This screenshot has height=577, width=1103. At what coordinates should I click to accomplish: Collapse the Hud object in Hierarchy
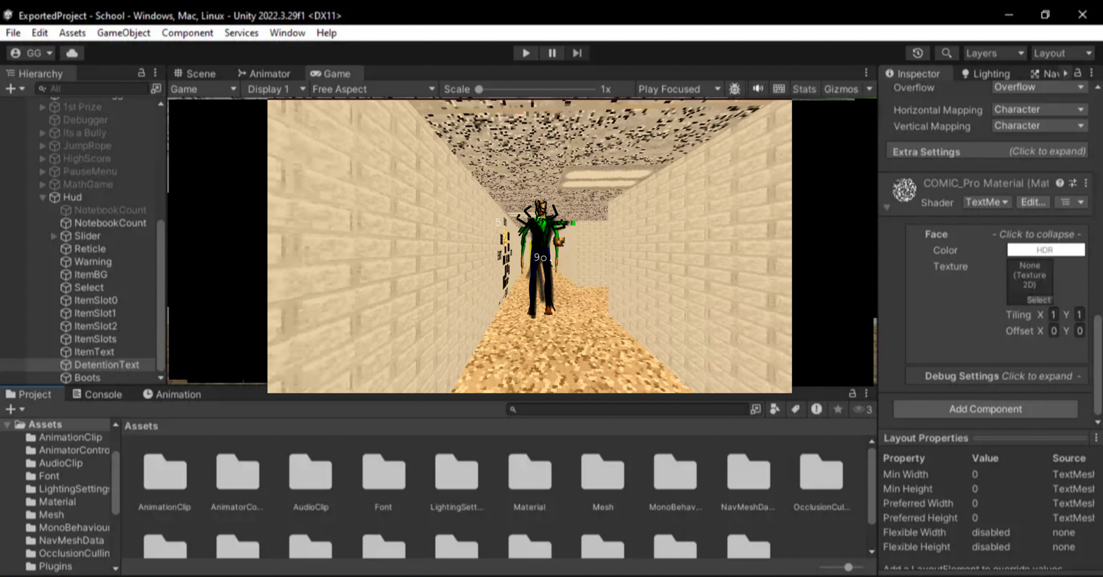43,198
